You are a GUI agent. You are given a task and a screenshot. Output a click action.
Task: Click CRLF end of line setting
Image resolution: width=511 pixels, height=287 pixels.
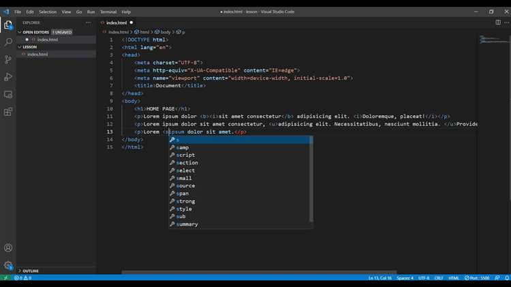pos(439,278)
